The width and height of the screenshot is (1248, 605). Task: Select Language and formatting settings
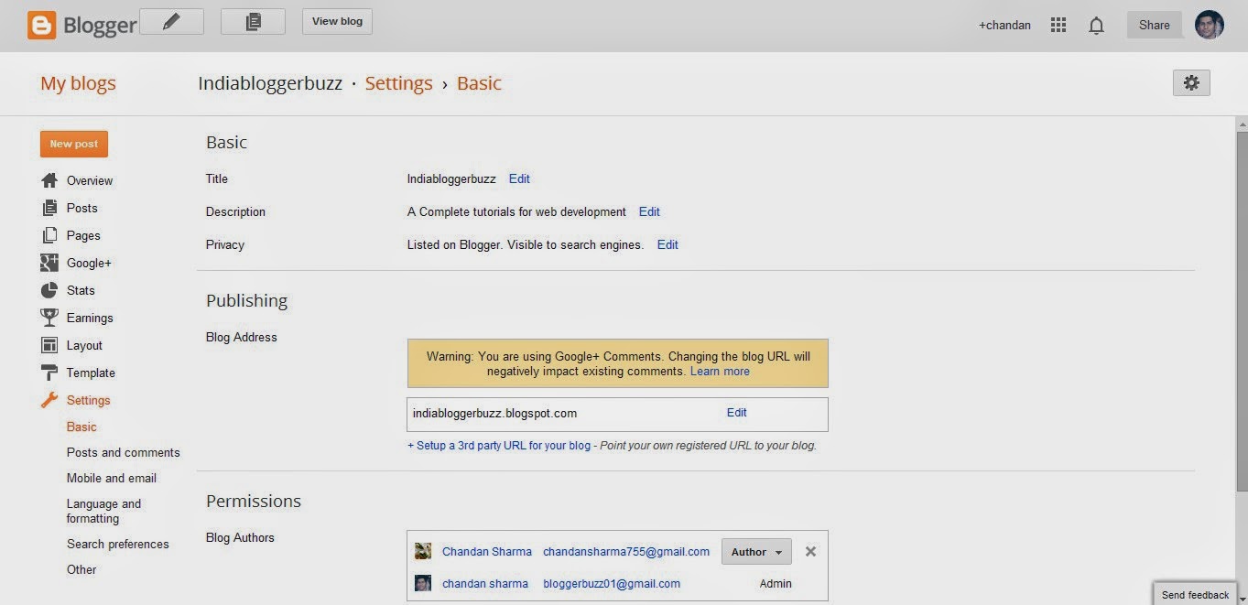click(104, 511)
